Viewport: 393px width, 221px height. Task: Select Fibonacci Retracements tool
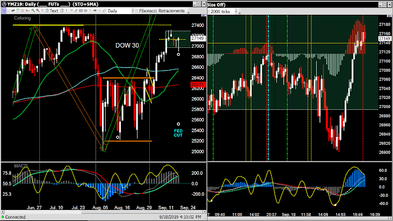click(x=161, y=10)
